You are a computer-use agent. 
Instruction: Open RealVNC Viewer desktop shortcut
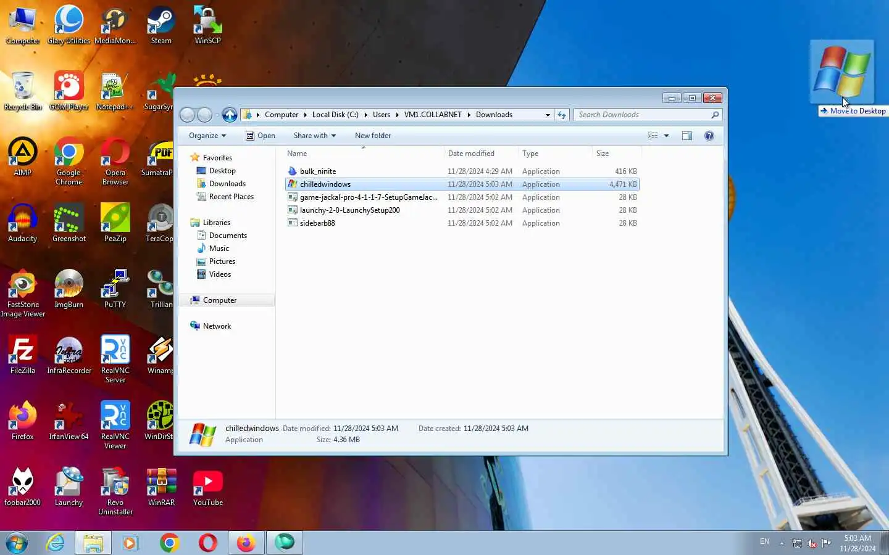[115, 425]
